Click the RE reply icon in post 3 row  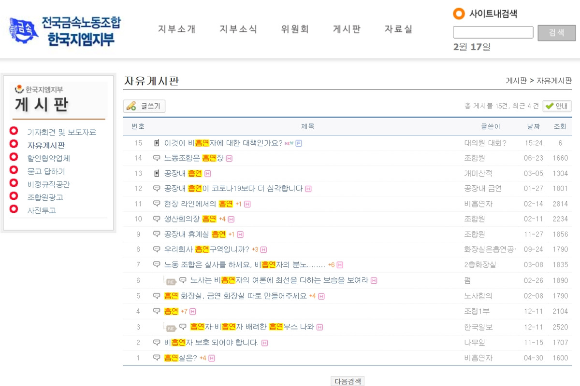coord(171,328)
